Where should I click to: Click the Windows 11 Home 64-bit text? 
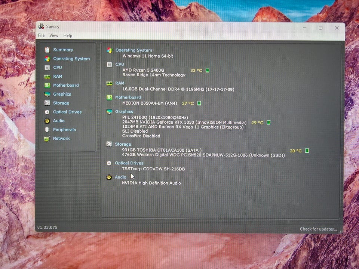pos(148,56)
